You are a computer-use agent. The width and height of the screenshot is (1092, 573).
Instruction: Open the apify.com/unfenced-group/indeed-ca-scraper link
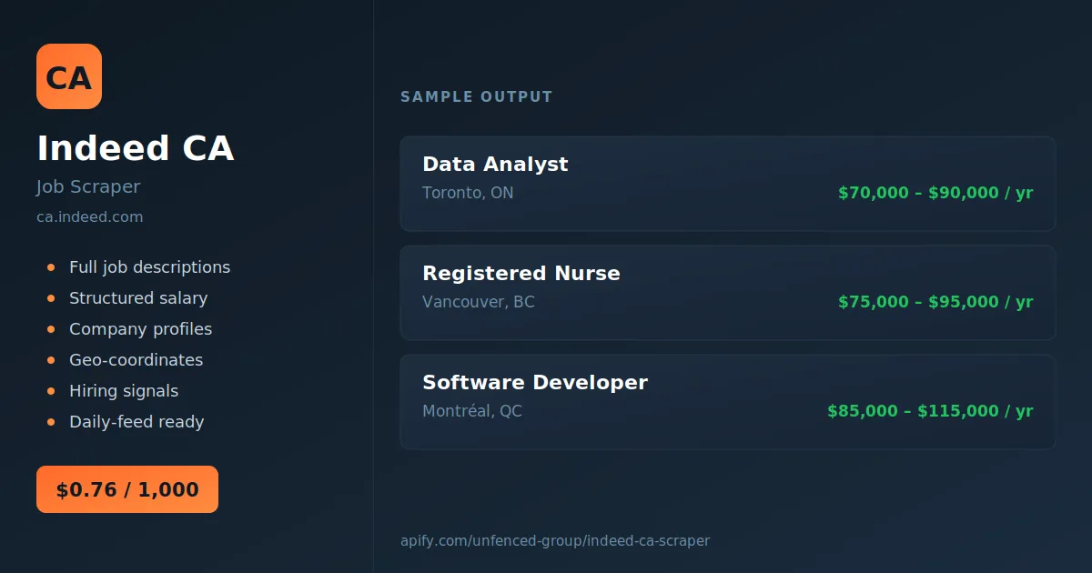click(x=555, y=540)
